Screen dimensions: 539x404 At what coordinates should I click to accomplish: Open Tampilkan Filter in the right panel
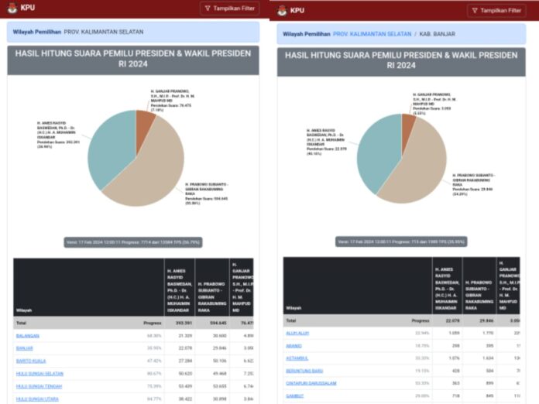pos(496,10)
